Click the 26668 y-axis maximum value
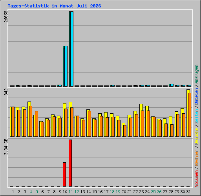The height and width of the screenshot is (196, 201). click(6, 16)
